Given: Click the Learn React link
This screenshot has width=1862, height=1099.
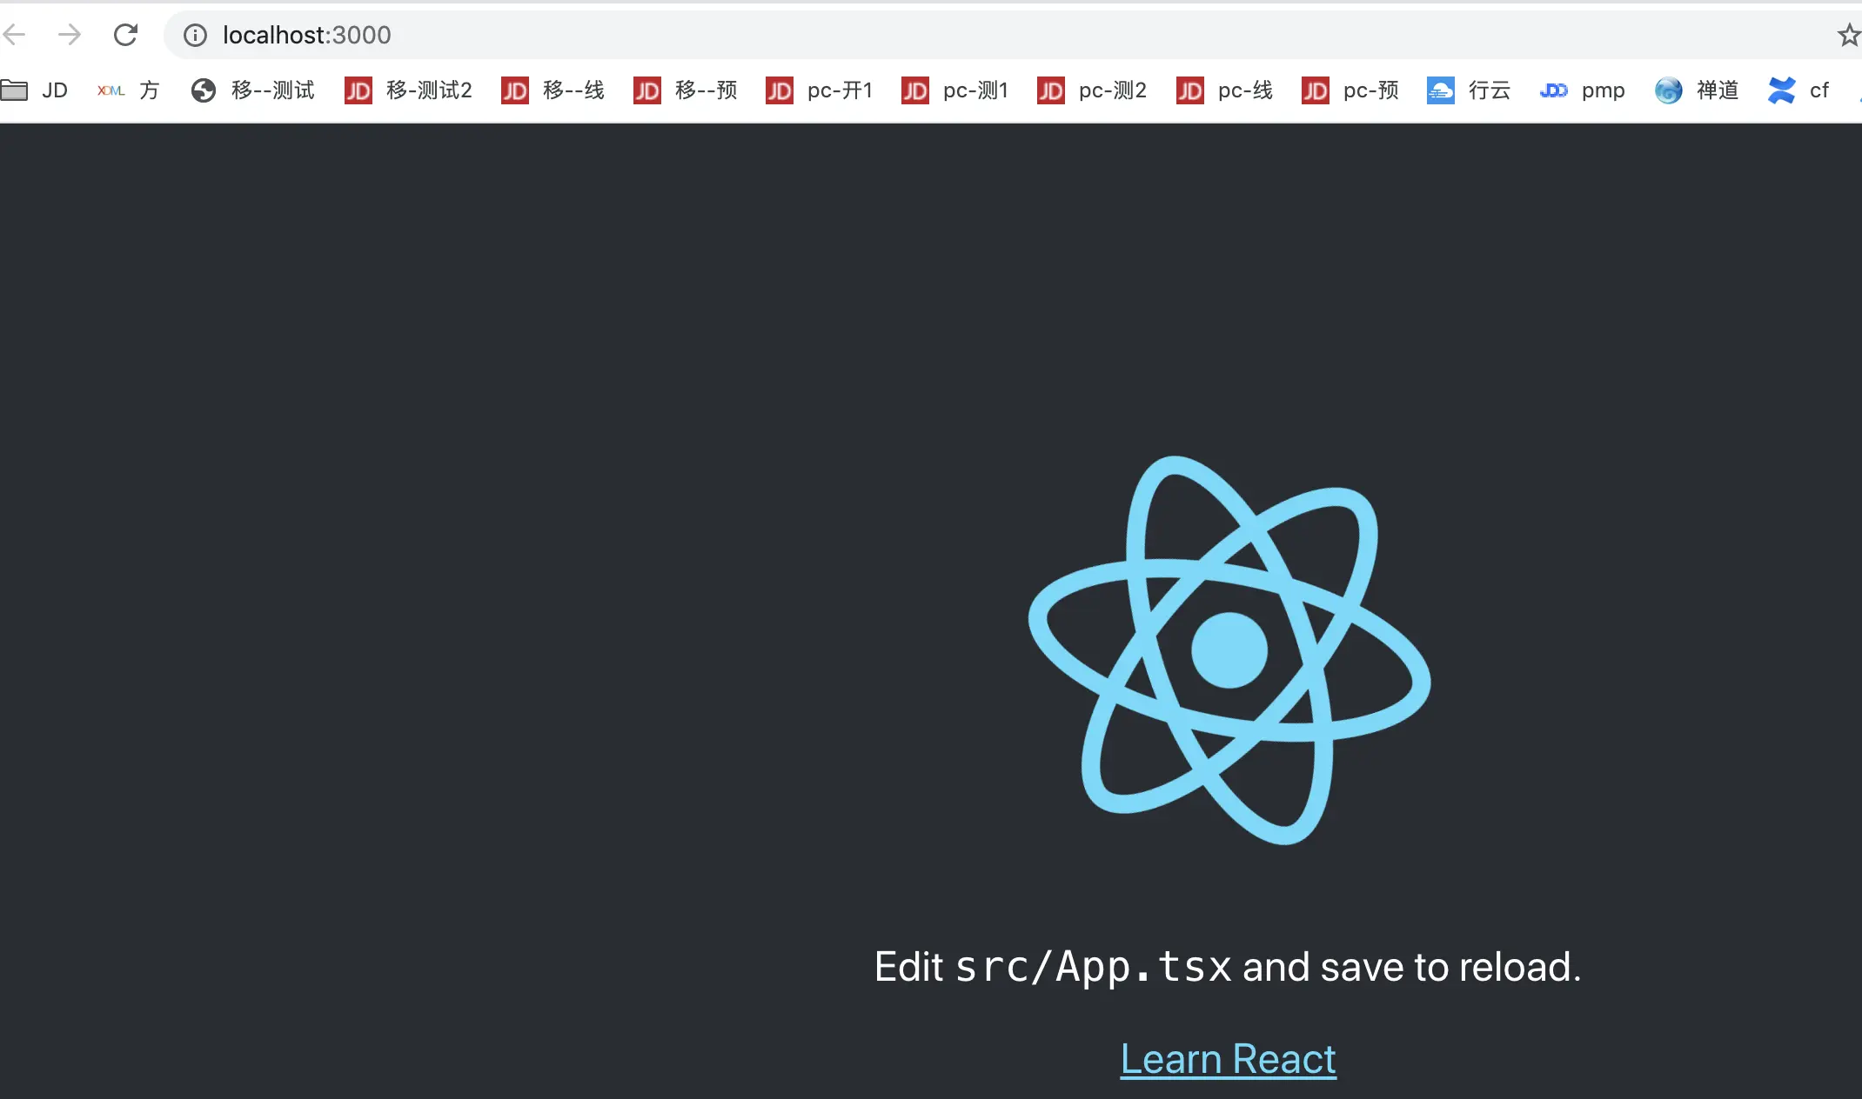Looking at the screenshot, I should pyautogui.click(x=1228, y=1059).
